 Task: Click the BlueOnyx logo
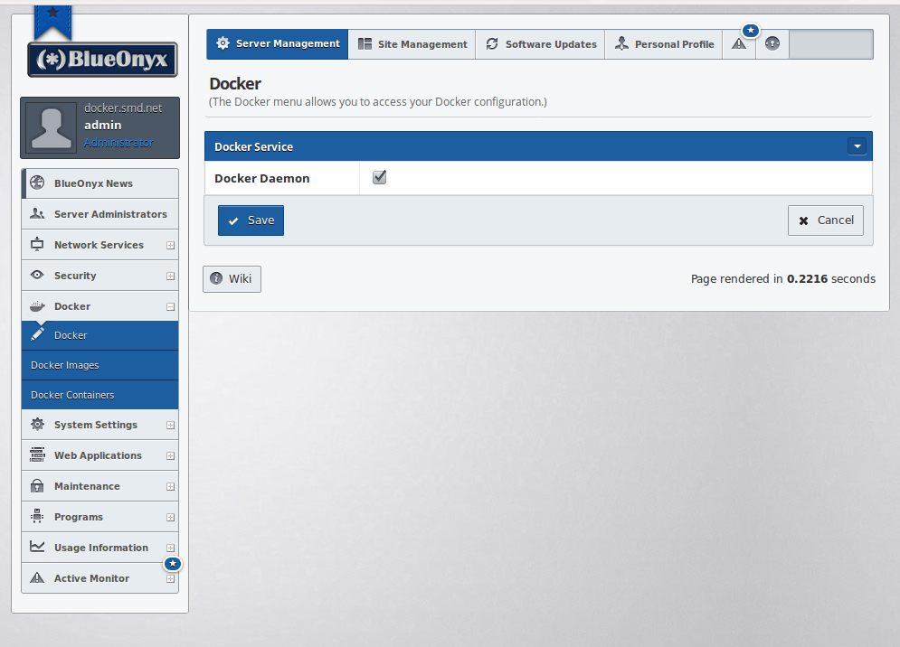103,59
